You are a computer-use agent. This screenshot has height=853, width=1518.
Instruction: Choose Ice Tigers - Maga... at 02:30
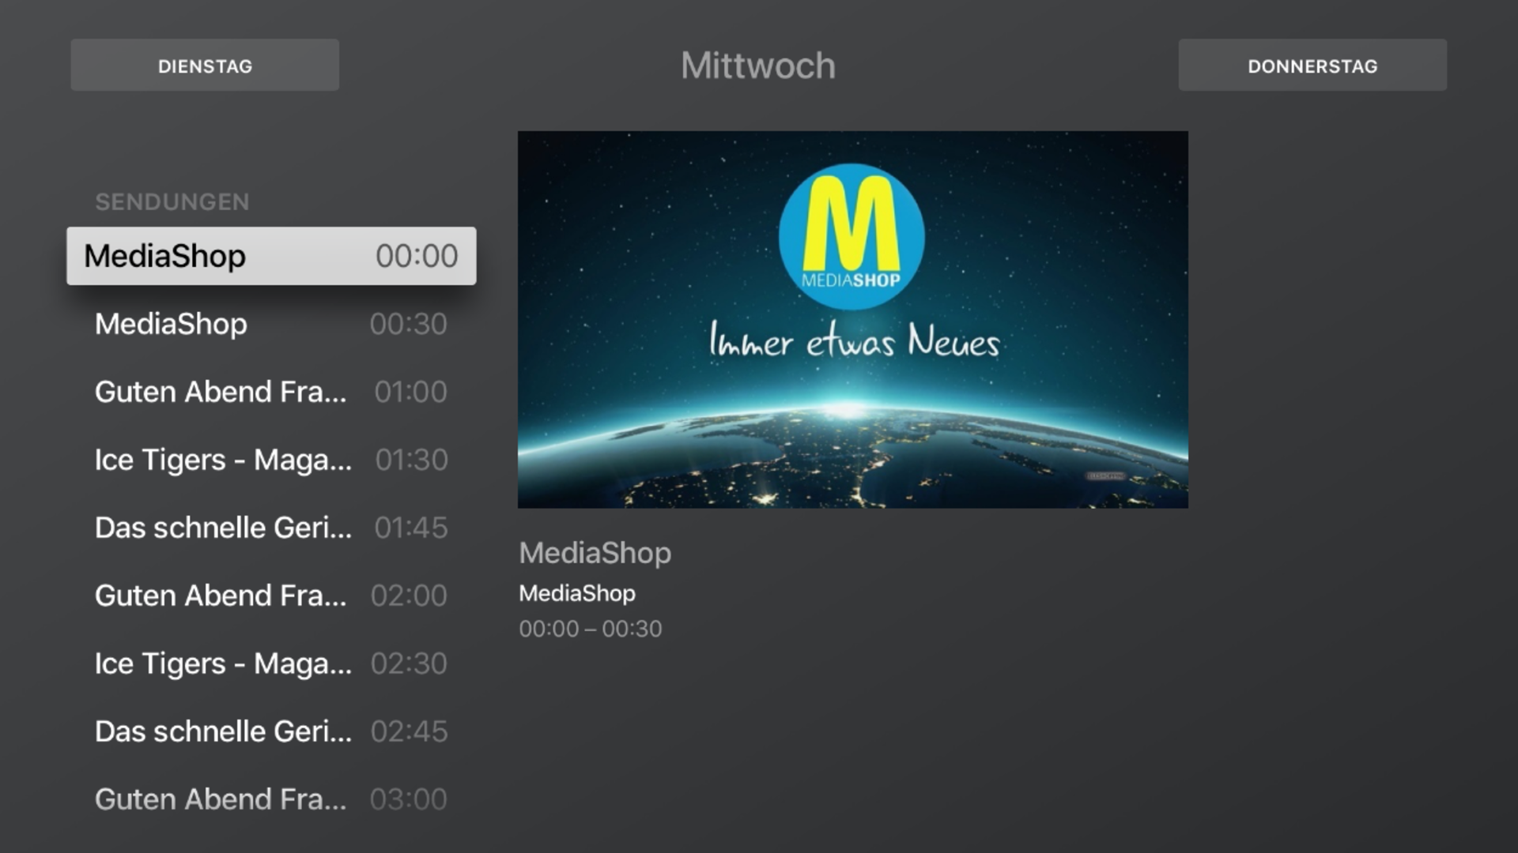[271, 663]
